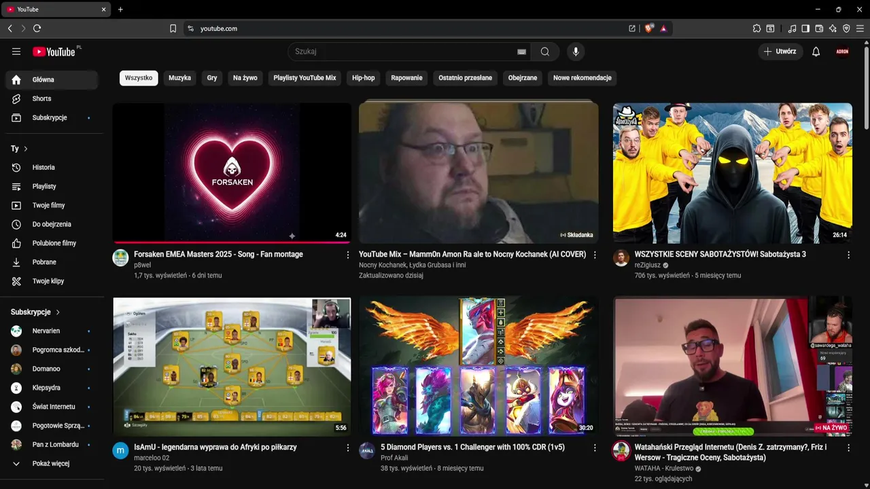Open the 5 Diamond Players thumbnail
Image resolution: width=870 pixels, height=489 pixels.
pyautogui.click(x=478, y=365)
